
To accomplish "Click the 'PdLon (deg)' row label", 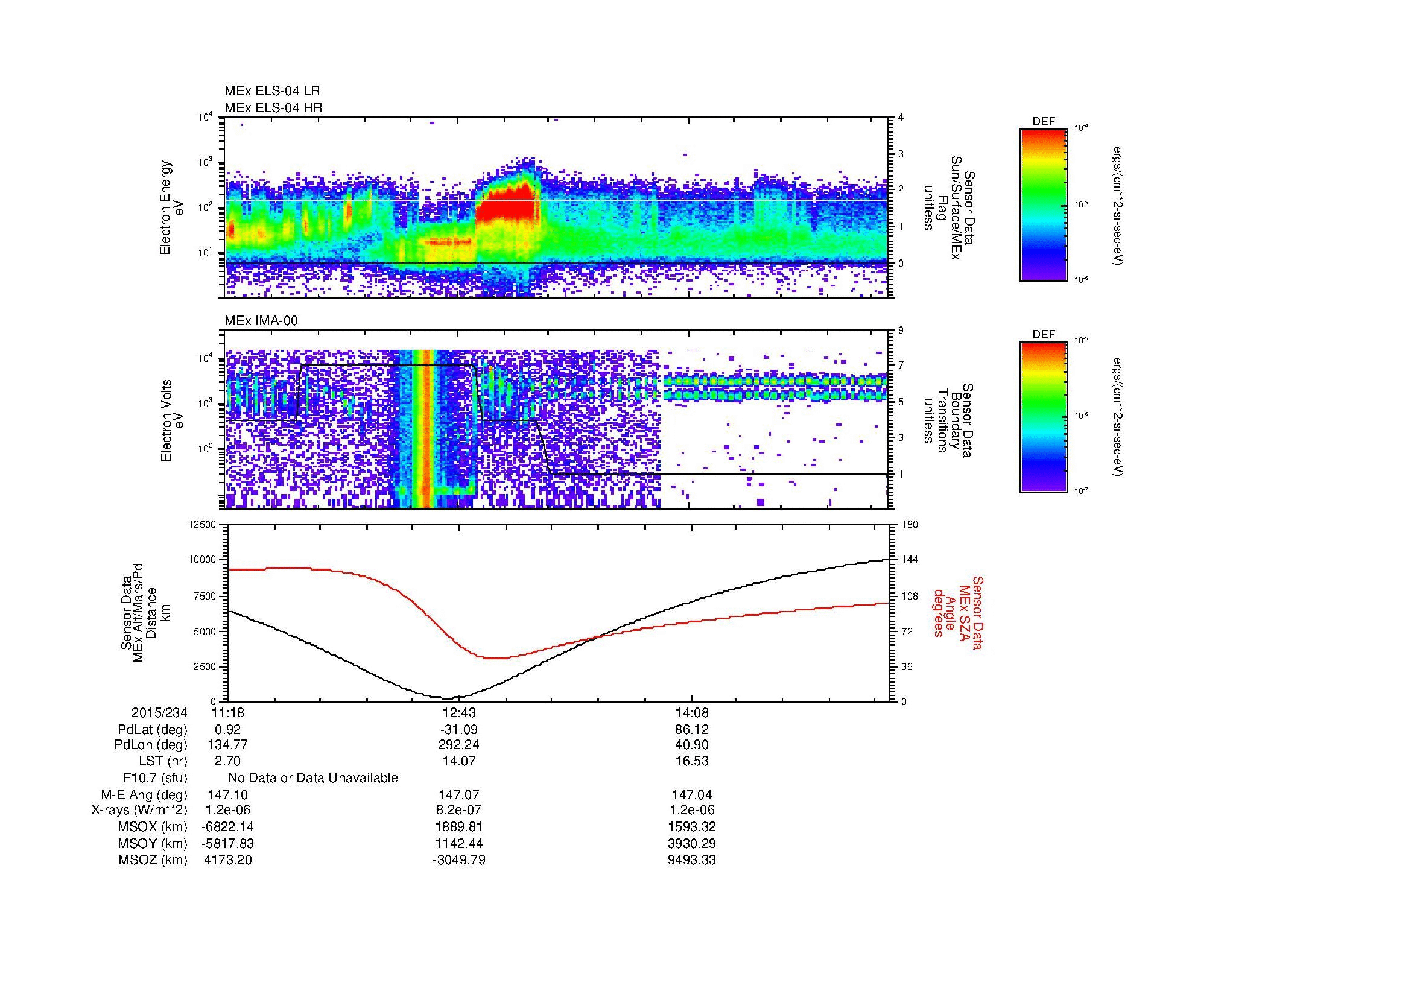I will (x=151, y=745).
